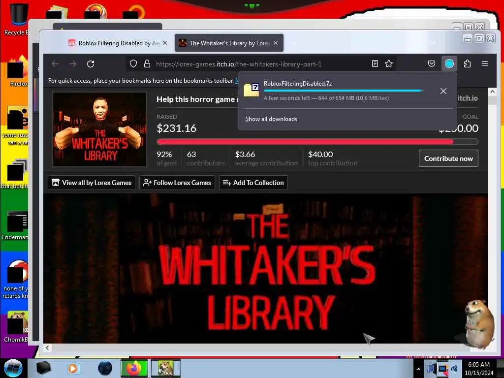
Task: Switch to Roblox Filtering Disabled tab
Action: coord(118,43)
